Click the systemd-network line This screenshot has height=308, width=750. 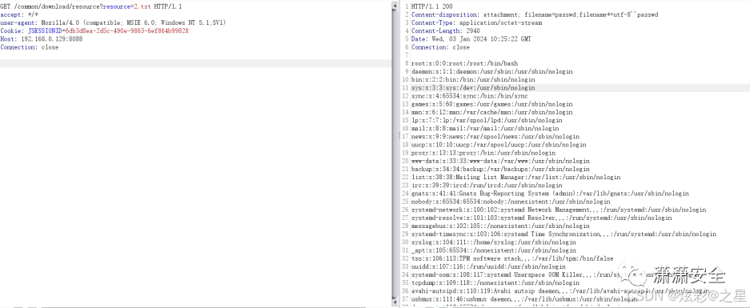[x=559, y=210]
